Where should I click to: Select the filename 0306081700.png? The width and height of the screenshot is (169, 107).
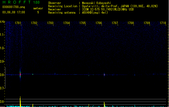click(x=14, y=7)
